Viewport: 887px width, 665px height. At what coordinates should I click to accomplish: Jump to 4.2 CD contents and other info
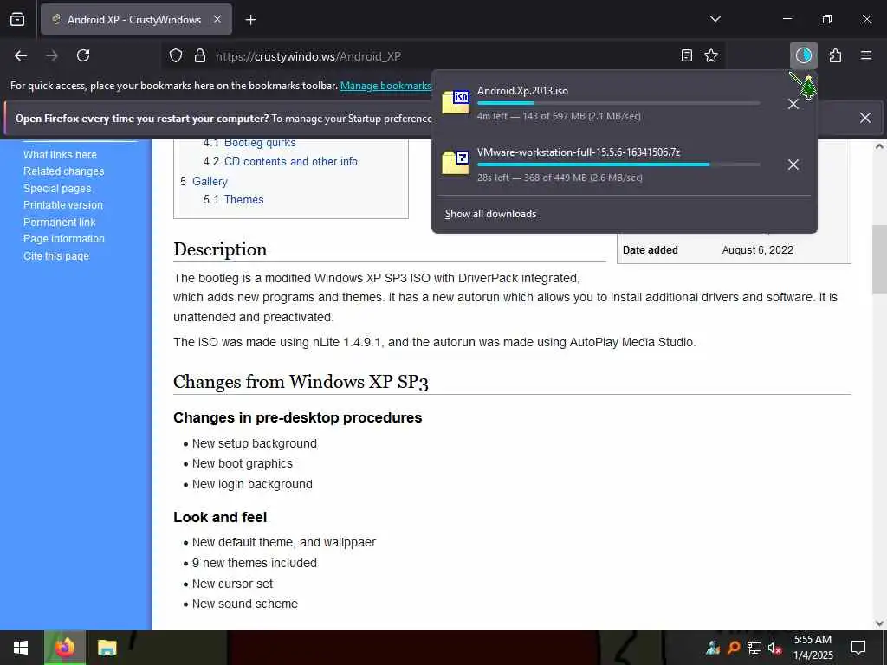tap(280, 161)
